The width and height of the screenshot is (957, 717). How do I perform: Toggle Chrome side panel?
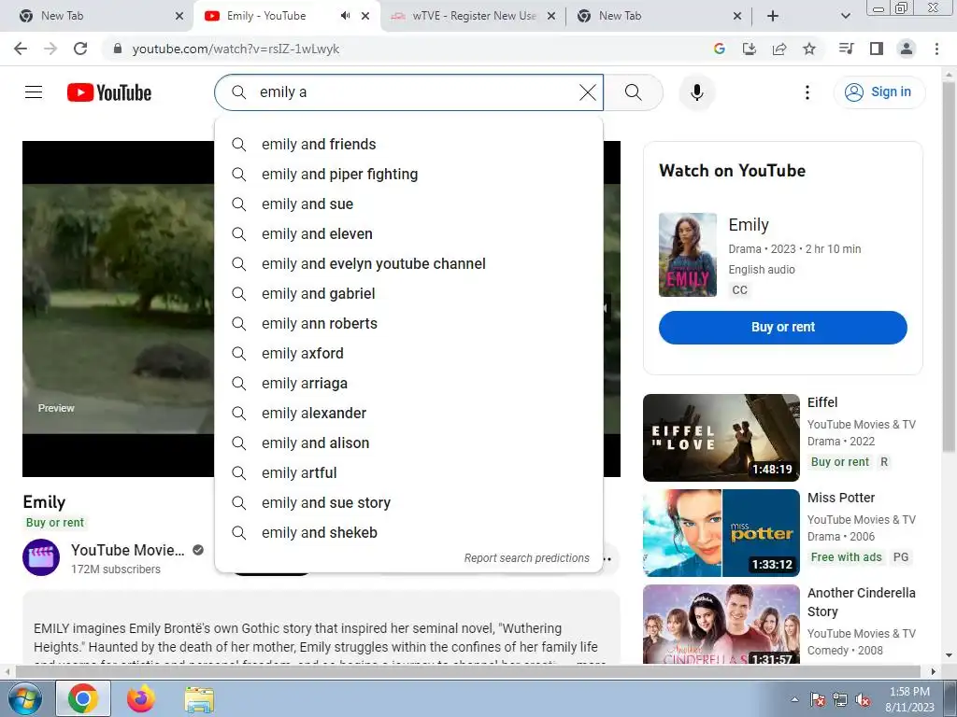coord(877,49)
